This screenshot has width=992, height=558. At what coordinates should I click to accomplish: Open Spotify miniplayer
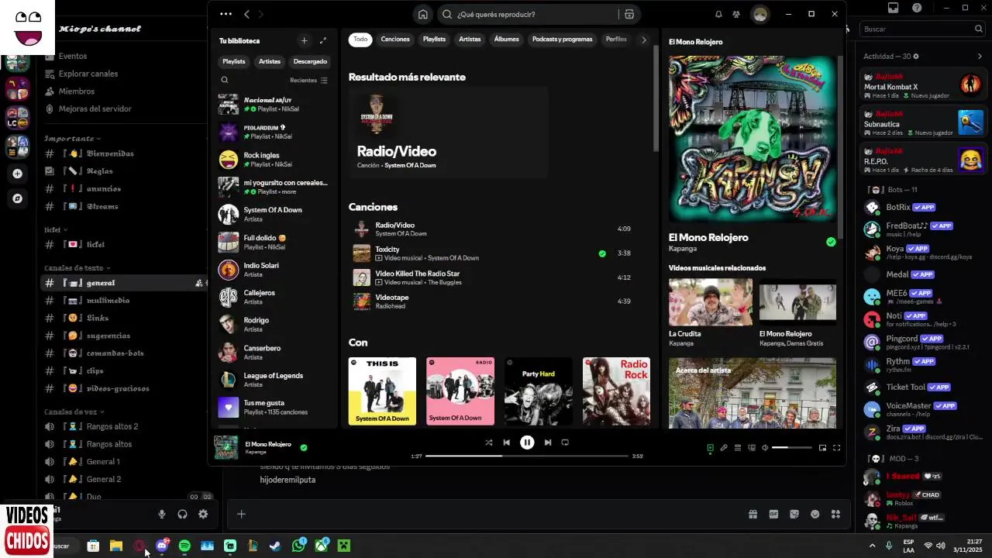coord(822,447)
